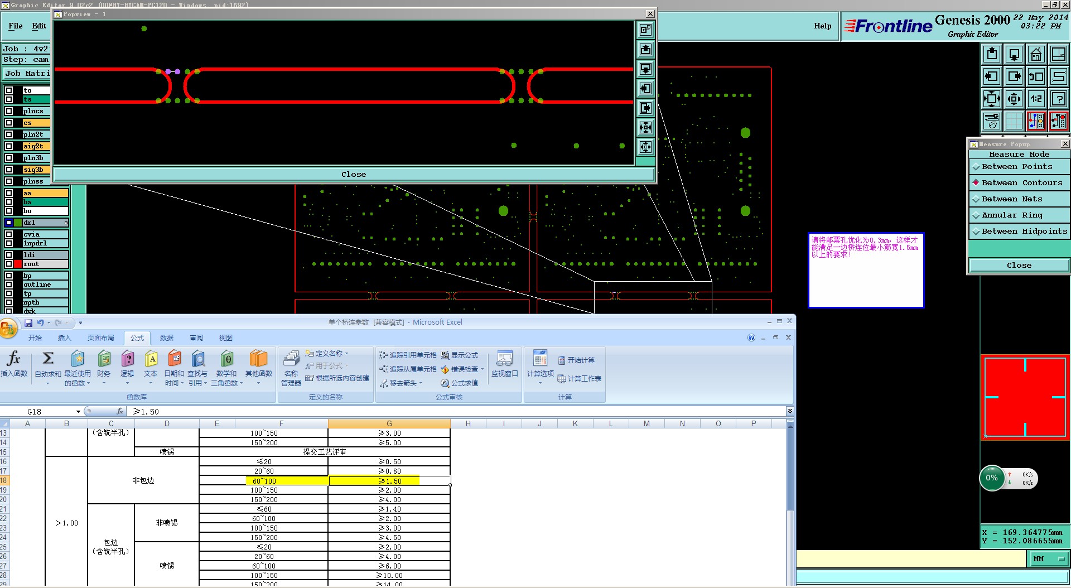Toggle the checkbox for the rout layer
1071x588 pixels.
coord(9,264)
